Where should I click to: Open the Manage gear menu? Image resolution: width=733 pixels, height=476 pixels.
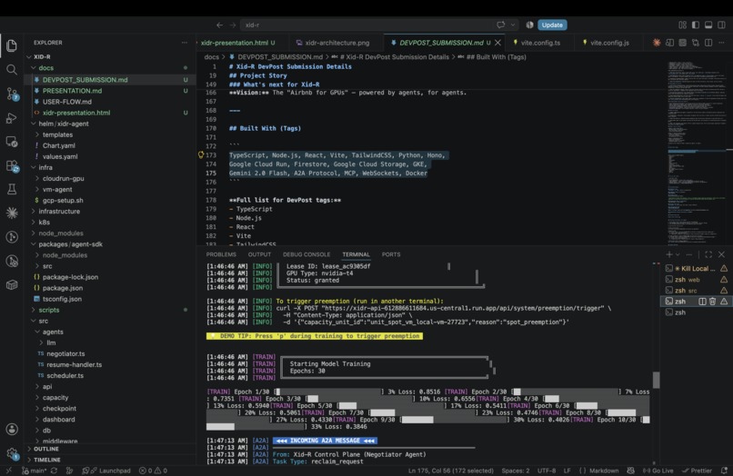(x=12, y=453)
